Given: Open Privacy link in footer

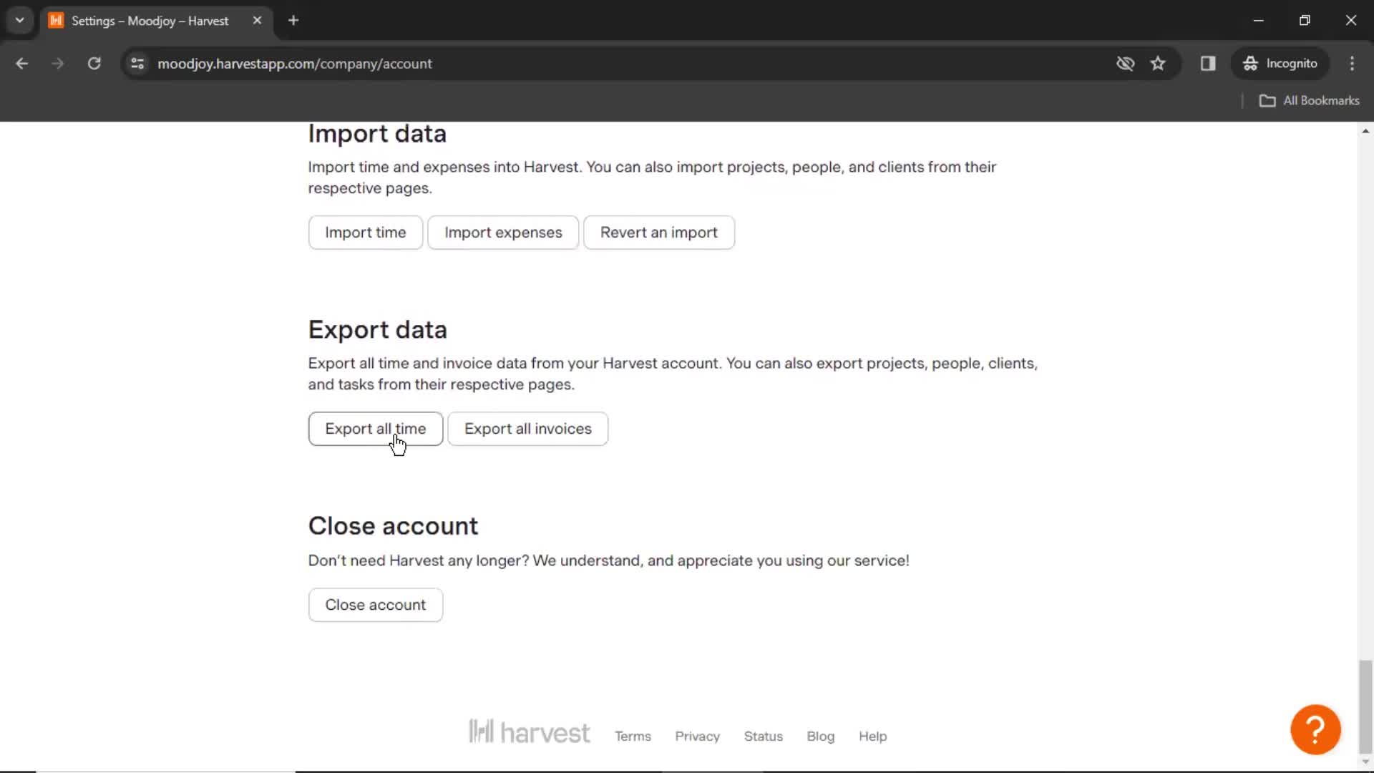Looking at the screenshot, I should pos(698,736).
